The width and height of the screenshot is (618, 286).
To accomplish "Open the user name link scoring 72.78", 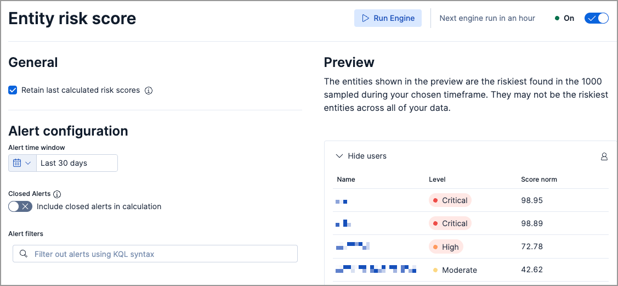I will (x=353, y=246).
